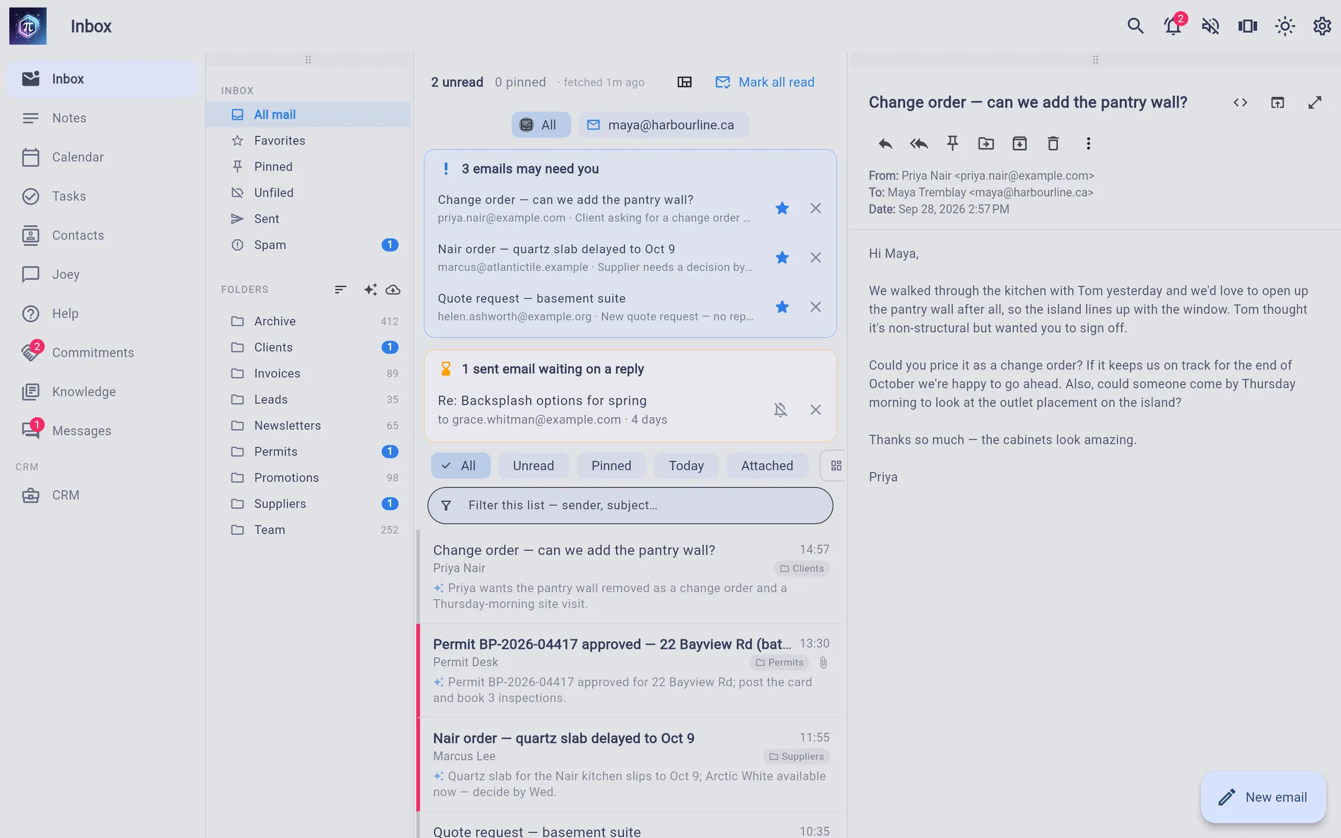Viewport: 1341px width, 838px height.
Task: Open more actions three-dot menu
Action: point(1088,144)
